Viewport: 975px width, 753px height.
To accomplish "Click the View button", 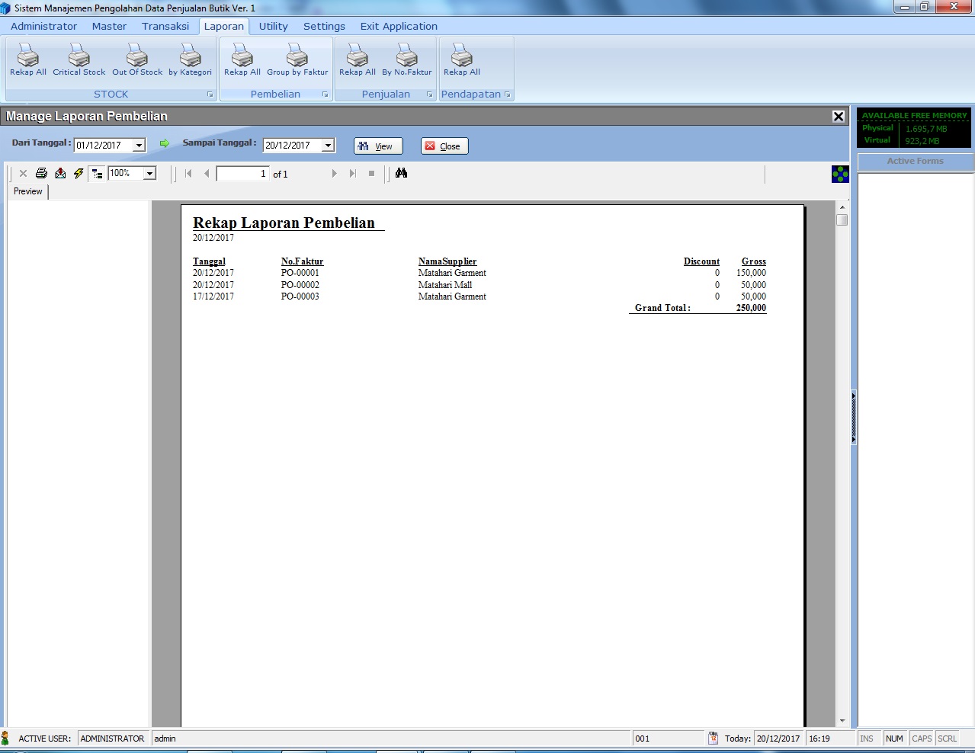I will coord(378,146).
